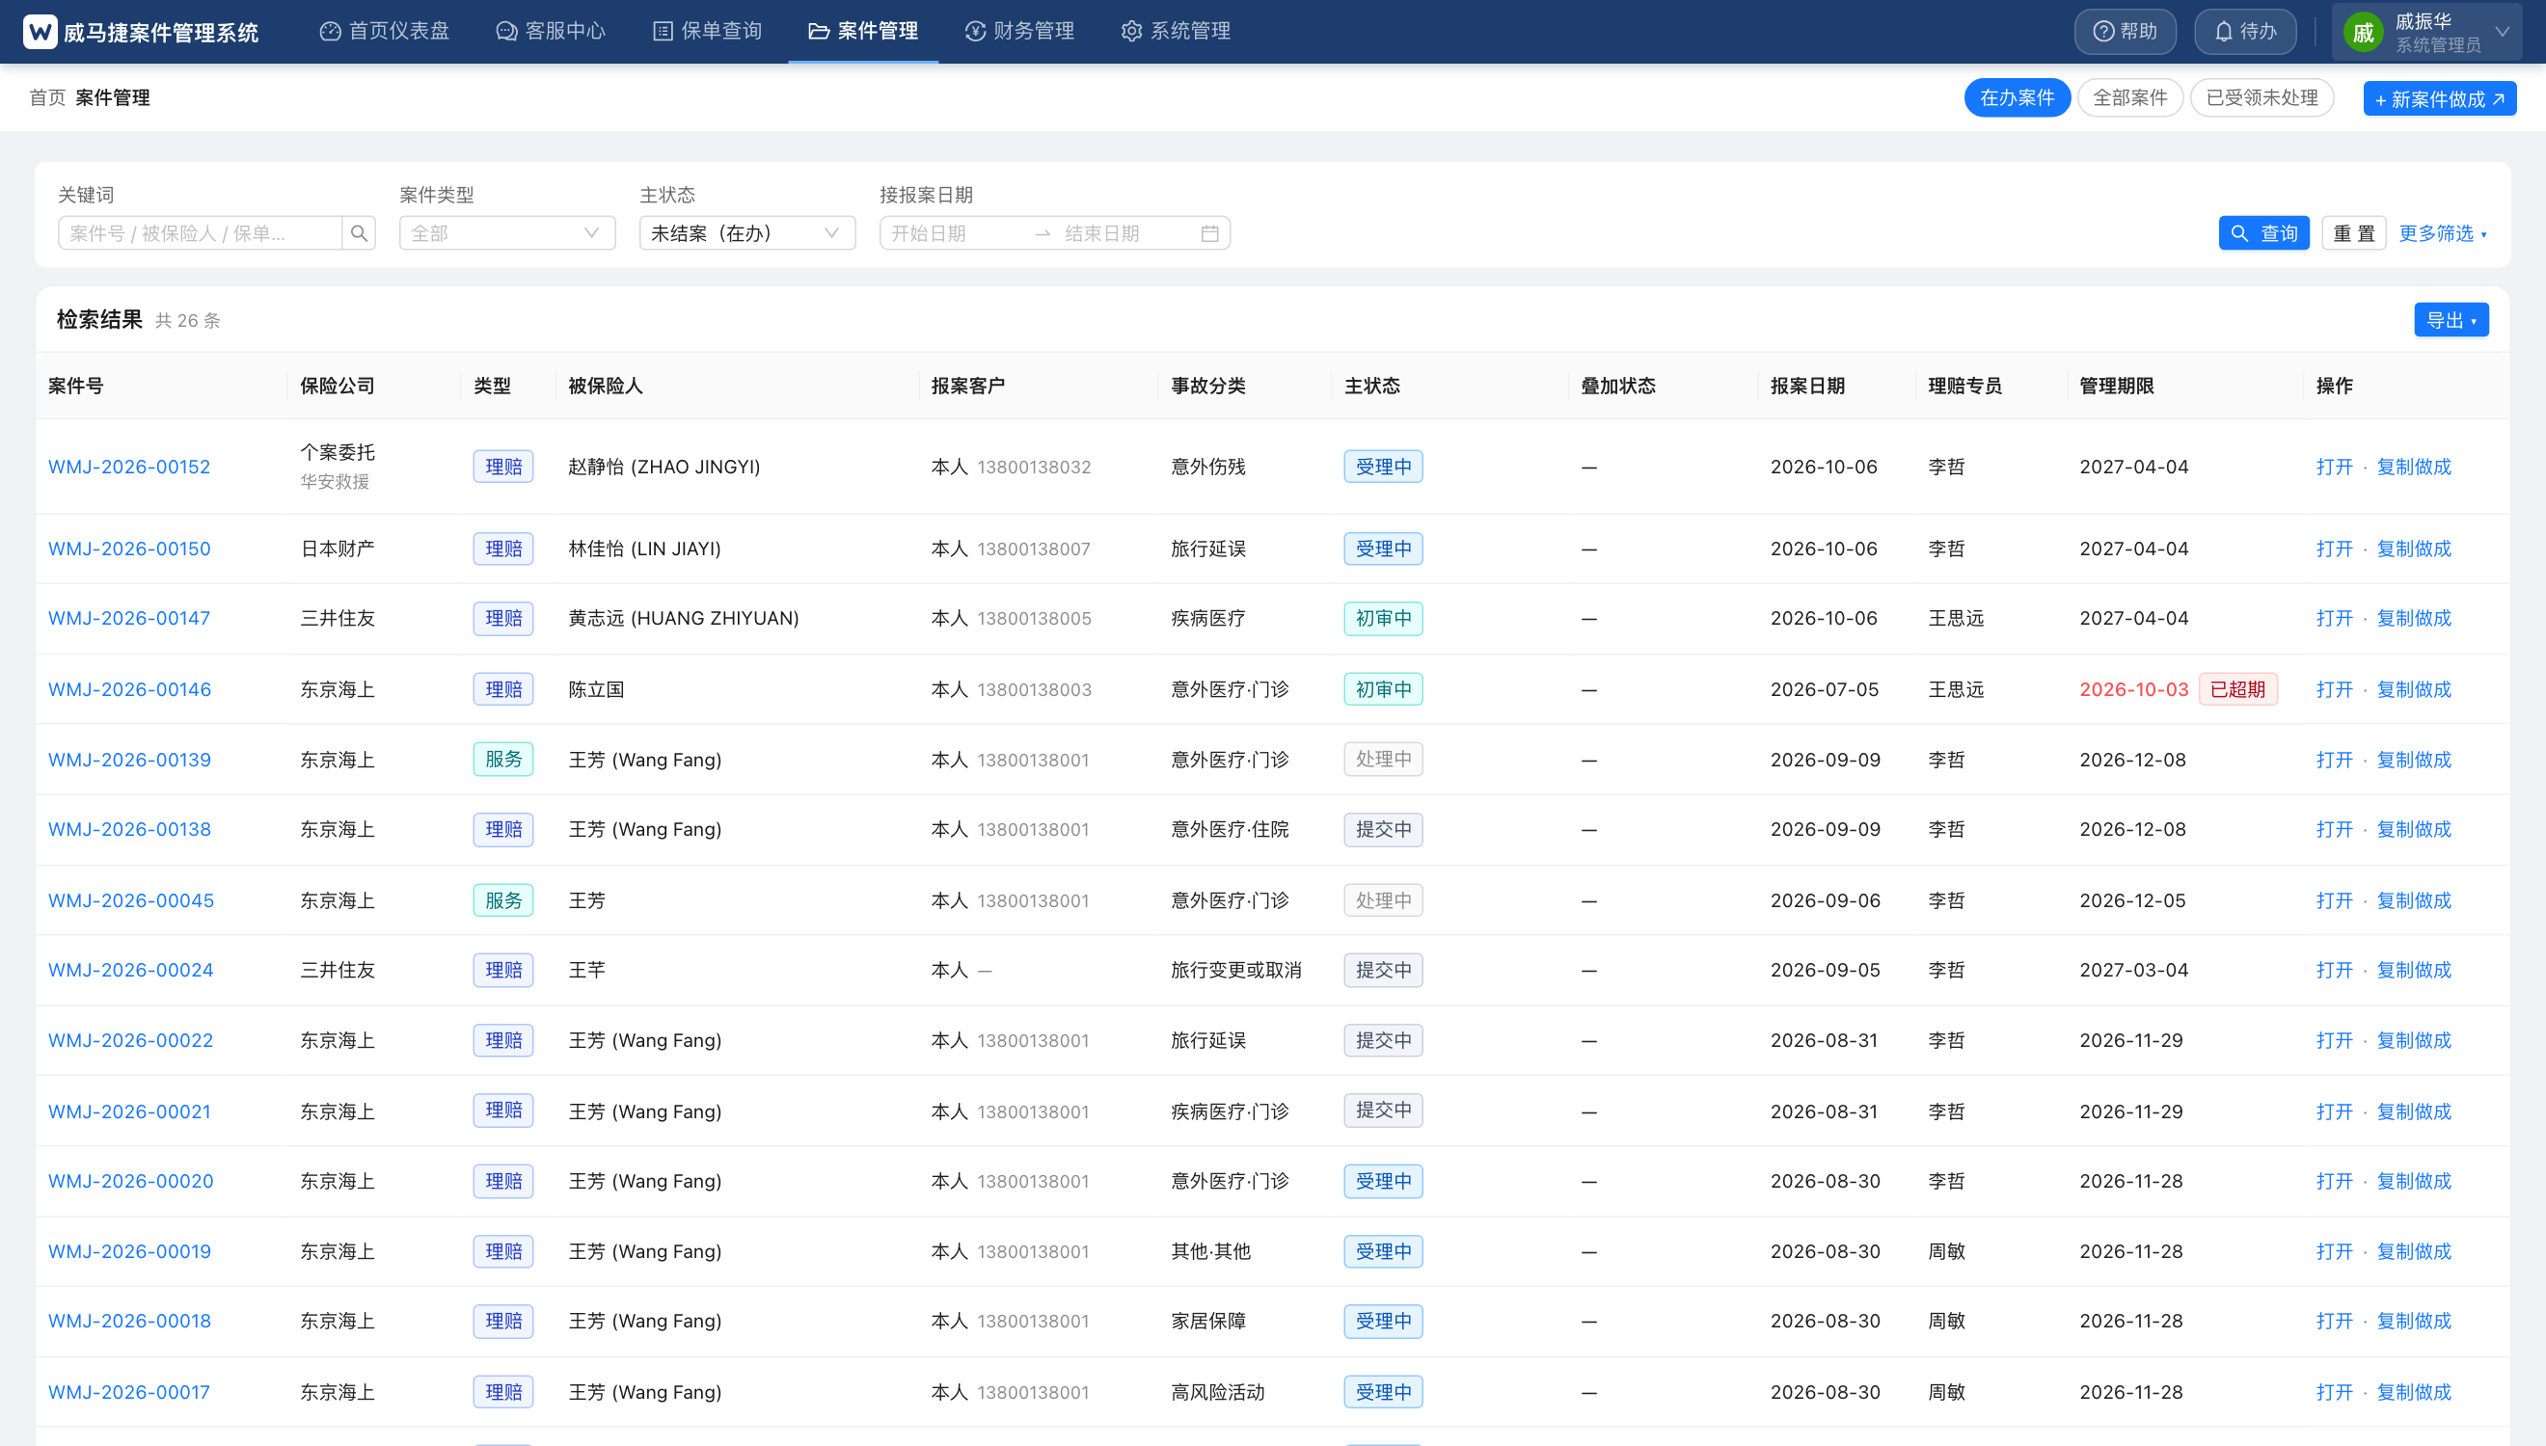Select the 案件管理 navigation tab

coord(863,32)
